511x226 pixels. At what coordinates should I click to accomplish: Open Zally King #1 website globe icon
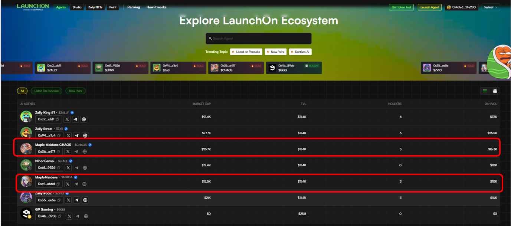pyautogui.click(x=84, y=119)
